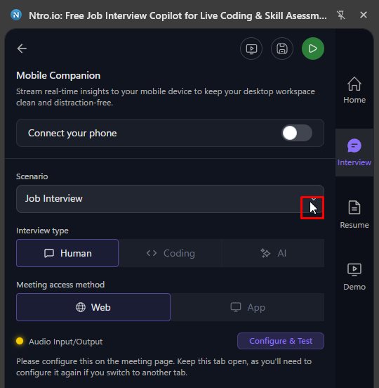
Task: Expand the Job Interview scenario dropdown
Action: pyautogui.click(x=170, y=199)
